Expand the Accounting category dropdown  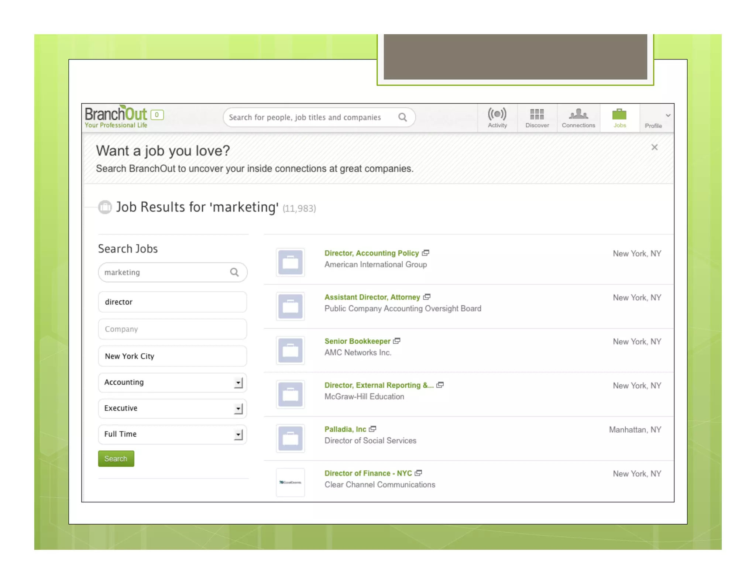[238, 383]
